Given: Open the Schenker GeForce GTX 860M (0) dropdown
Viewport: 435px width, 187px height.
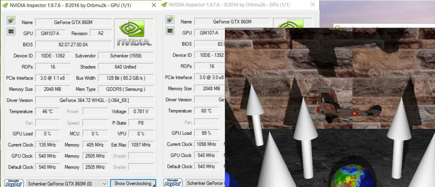Looking at the screenshot, I should (x=68, y=184).
